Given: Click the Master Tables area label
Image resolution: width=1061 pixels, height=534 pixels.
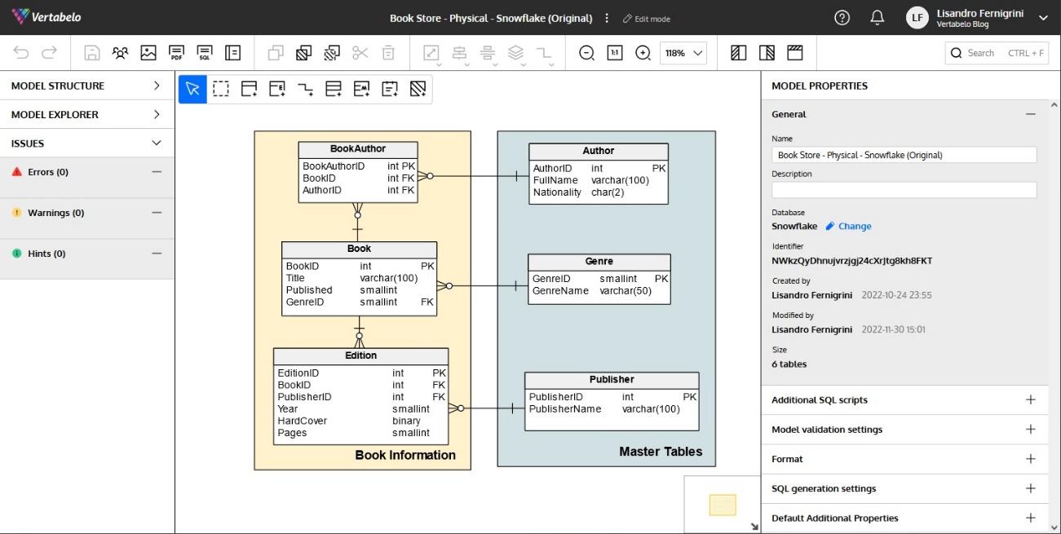Looking at the screenshot, I should pyautogui.click(x=661, y=452).
